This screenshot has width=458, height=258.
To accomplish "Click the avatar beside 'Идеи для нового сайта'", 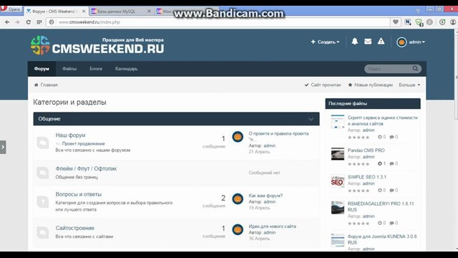I will click(238, 229).
